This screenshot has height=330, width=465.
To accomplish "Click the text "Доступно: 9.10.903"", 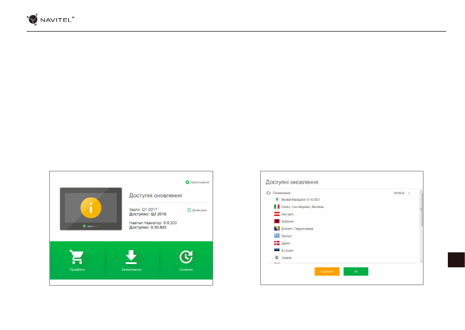I will (x=148, y=227).
